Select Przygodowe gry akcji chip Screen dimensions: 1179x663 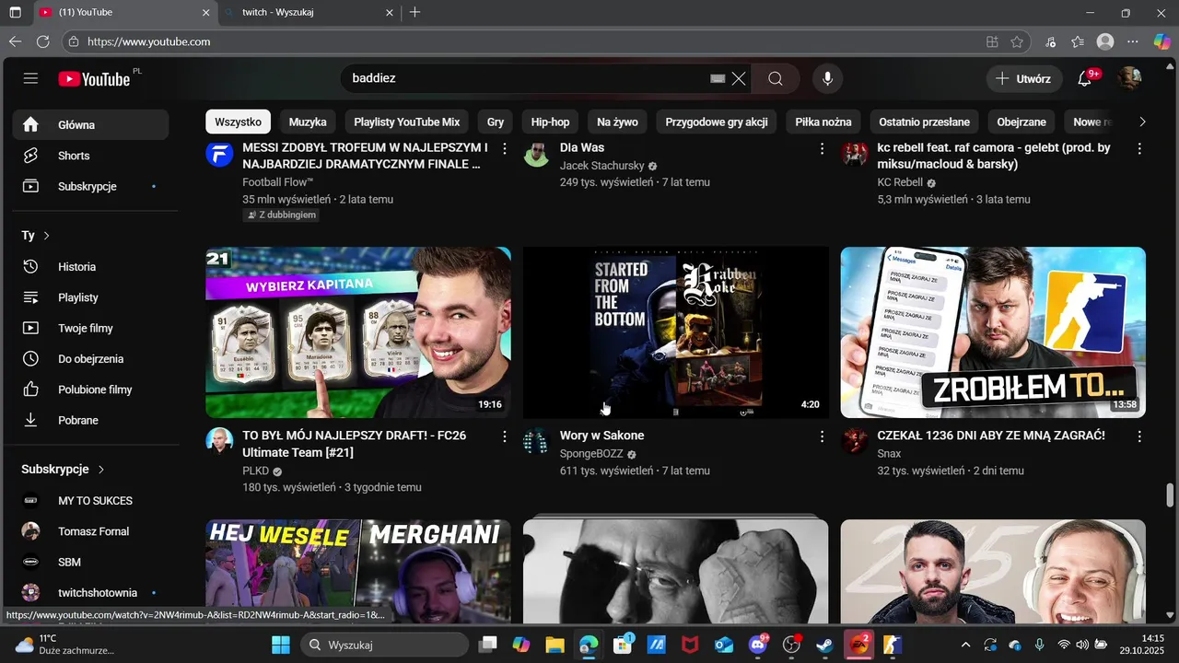pos(717,122)
